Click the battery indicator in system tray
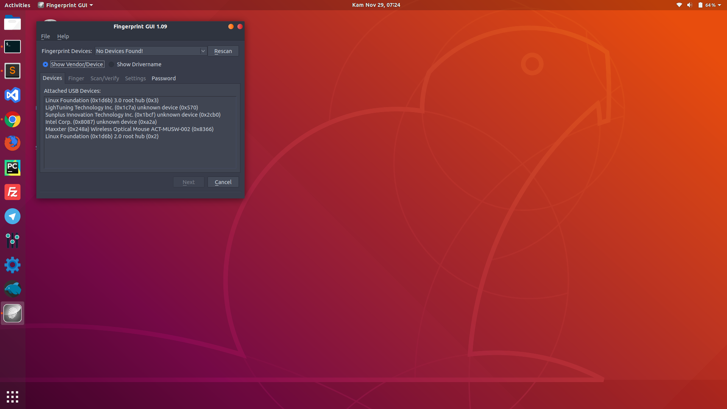The image size is (727, 409). click(702, 5)
